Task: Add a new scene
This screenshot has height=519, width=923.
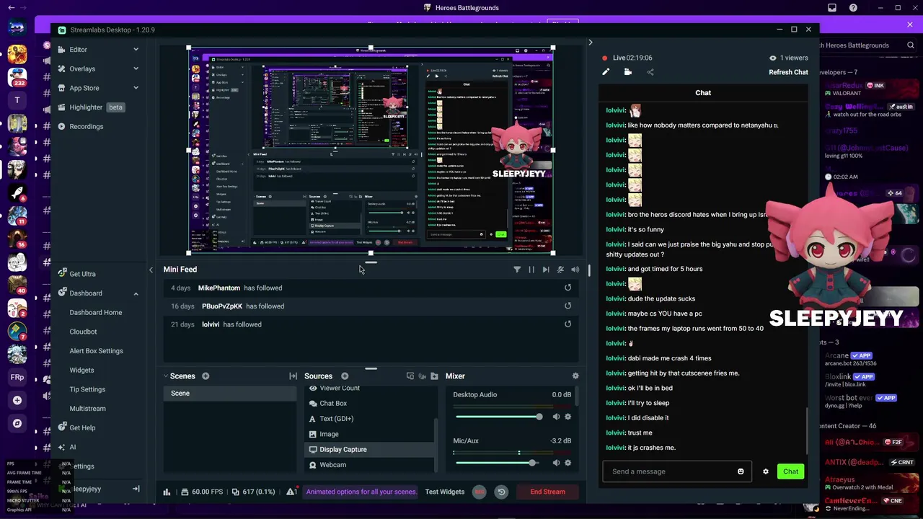Action: pyautogui.click(x=206, y=376)
